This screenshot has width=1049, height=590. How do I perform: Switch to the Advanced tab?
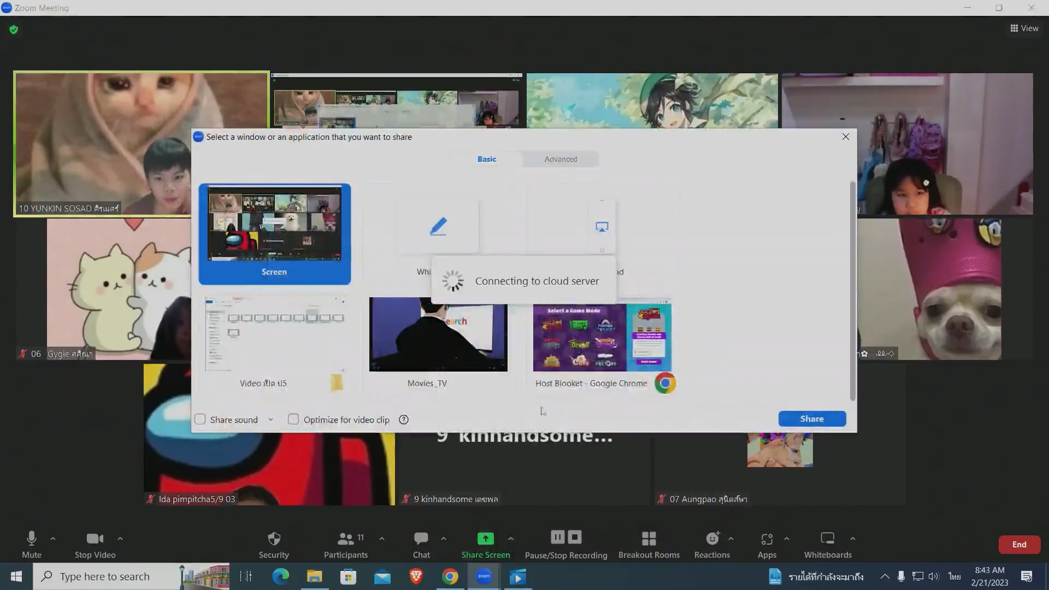(561, 159)
